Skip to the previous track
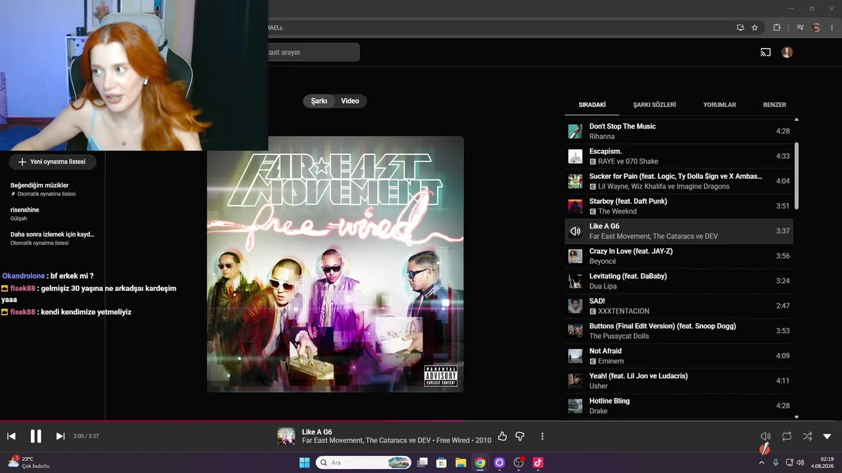Image resolution: width=842 pixels, height=473 pixels. pyautogui.click(x=11, y=436)
